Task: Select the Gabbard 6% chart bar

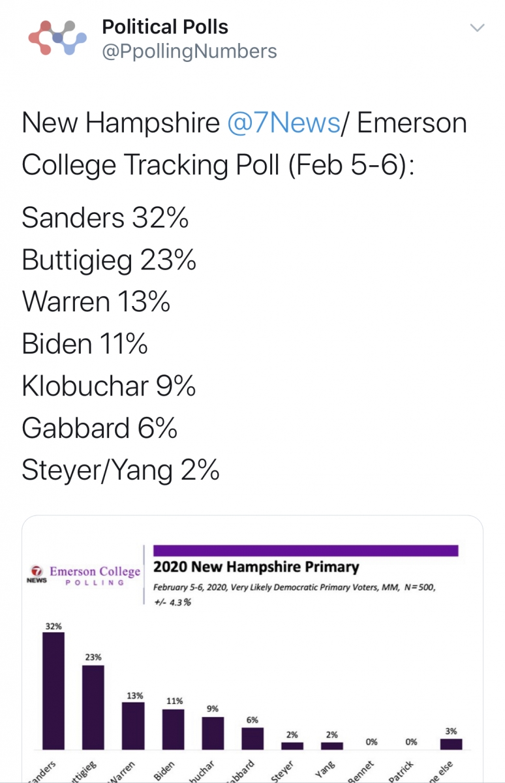Action: [252, 738]
